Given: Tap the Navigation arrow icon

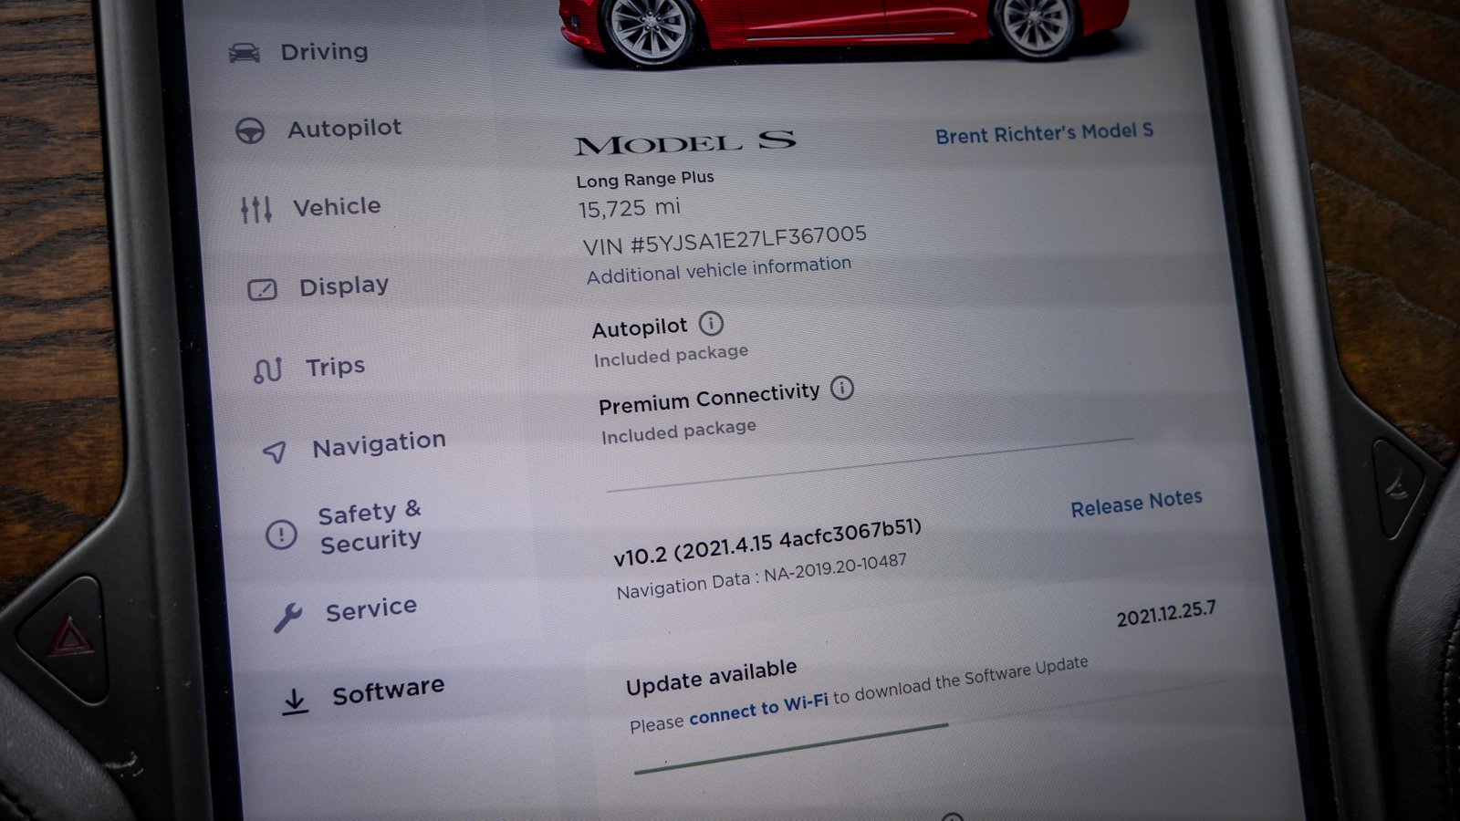Looking at the screenshot, I should [275, 451].
